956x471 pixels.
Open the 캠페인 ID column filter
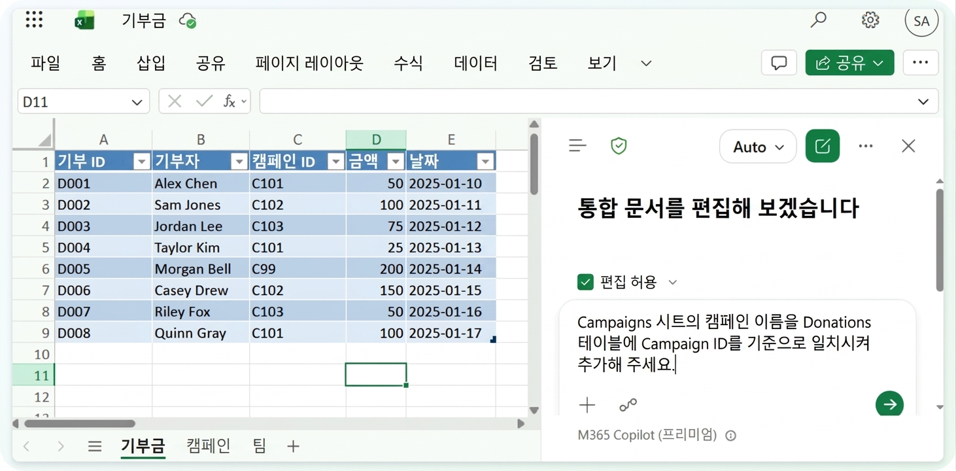tap(336, 162)
